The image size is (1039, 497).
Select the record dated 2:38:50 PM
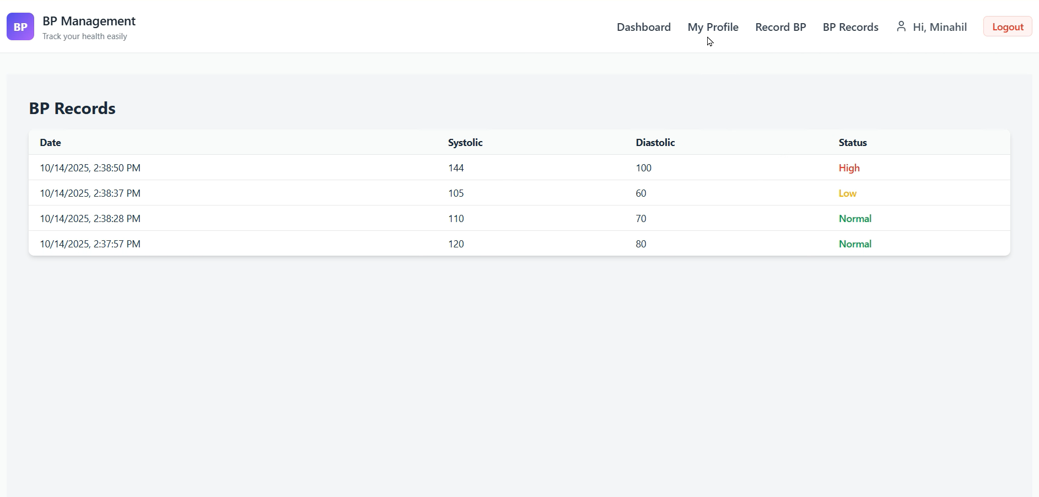click(90, 168)
